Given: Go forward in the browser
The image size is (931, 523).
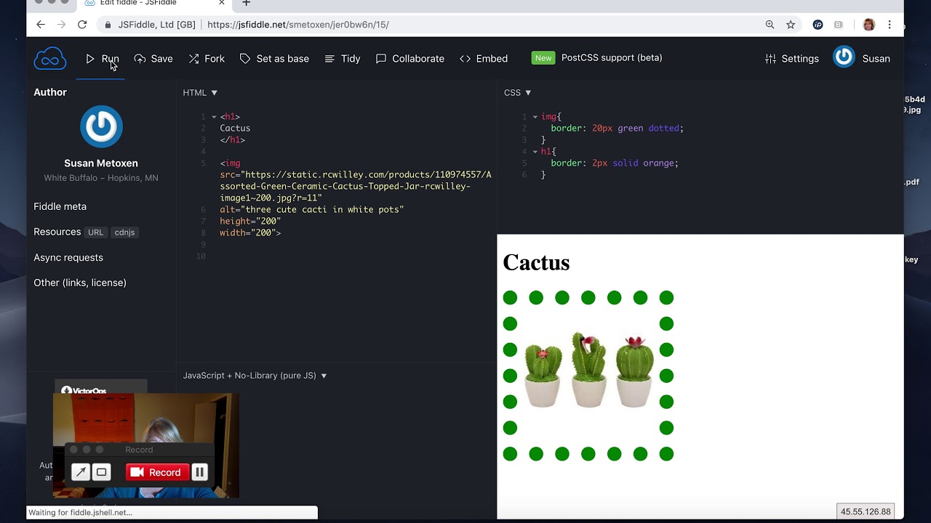Looking at the screenshot, I should 61,25.
